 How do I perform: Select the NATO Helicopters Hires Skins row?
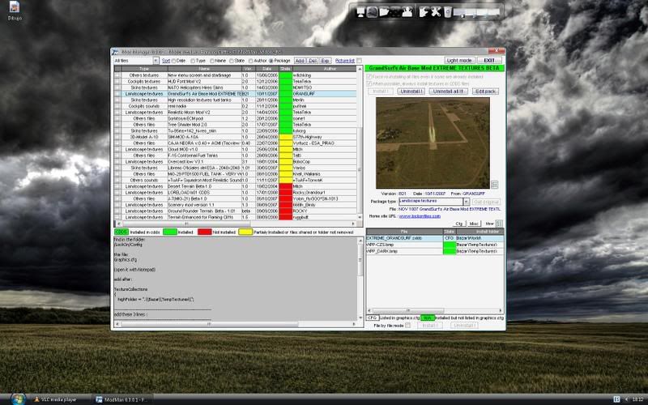(x=235, y=87)
